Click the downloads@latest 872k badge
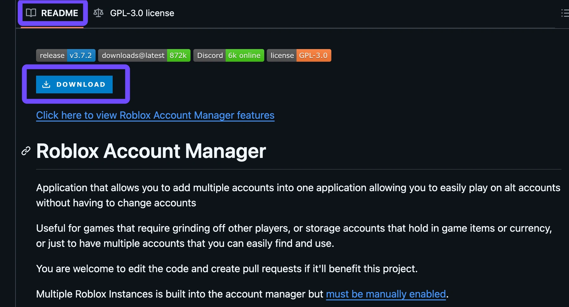Image resolution: width=569 pixels, height=307 pixels. [x=144, y=55]
